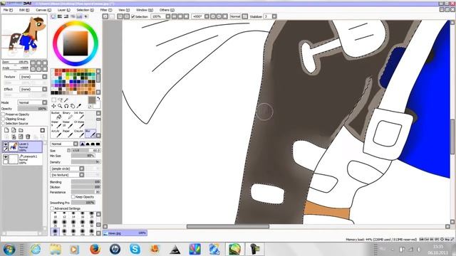Image resolution: width=456 pixels, height=256 pixels.
Task: Adjust the brush Density slider
Action: coord(85,162)
